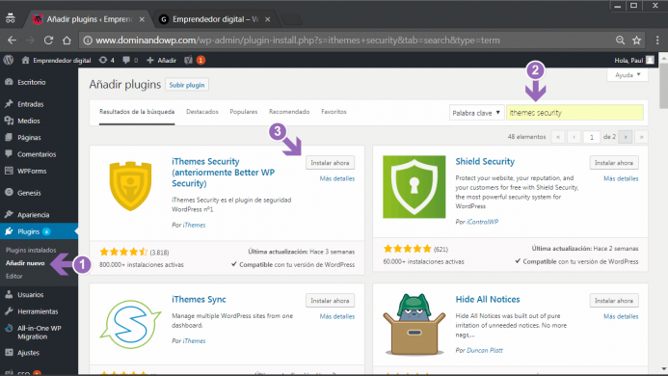
Task: Click the site info icon in address bar
Action: click(x=88, y=40)
